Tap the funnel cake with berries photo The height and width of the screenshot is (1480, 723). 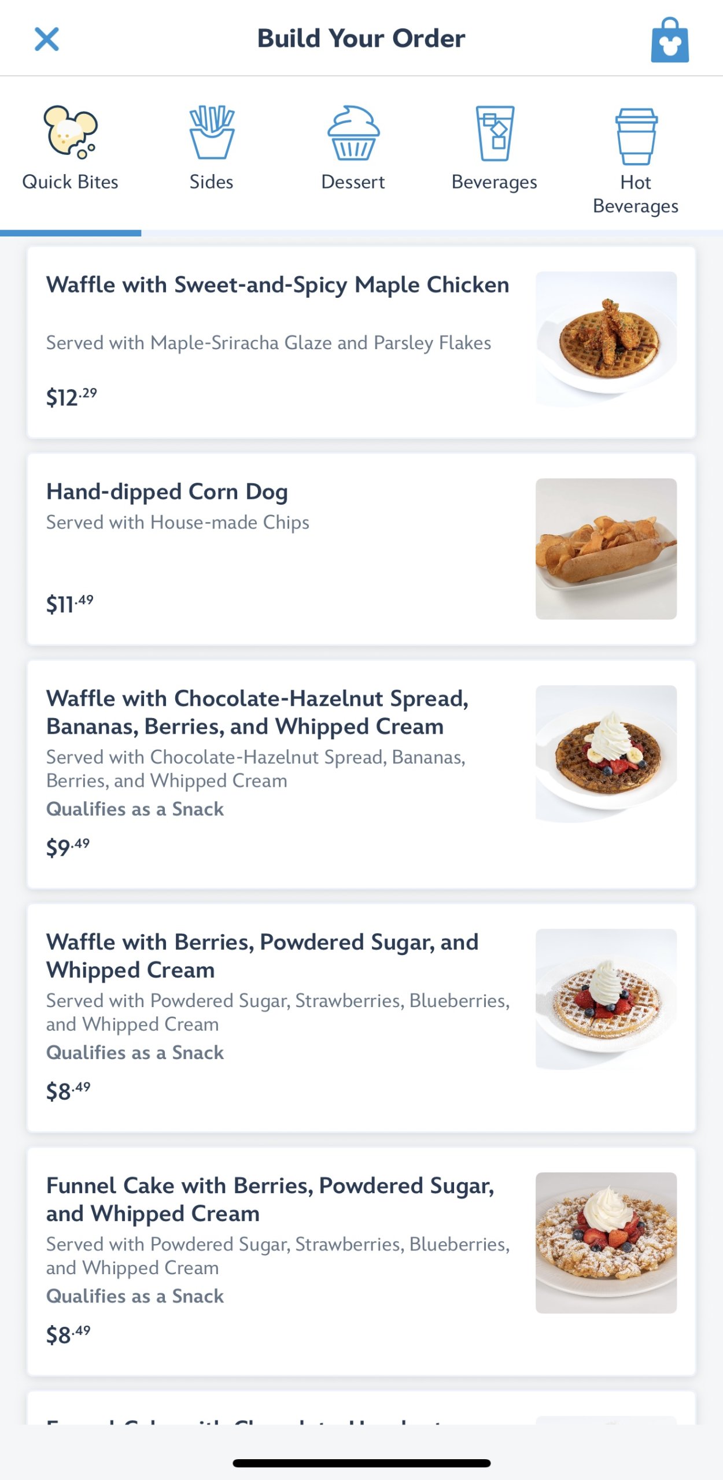point(606,1242)
